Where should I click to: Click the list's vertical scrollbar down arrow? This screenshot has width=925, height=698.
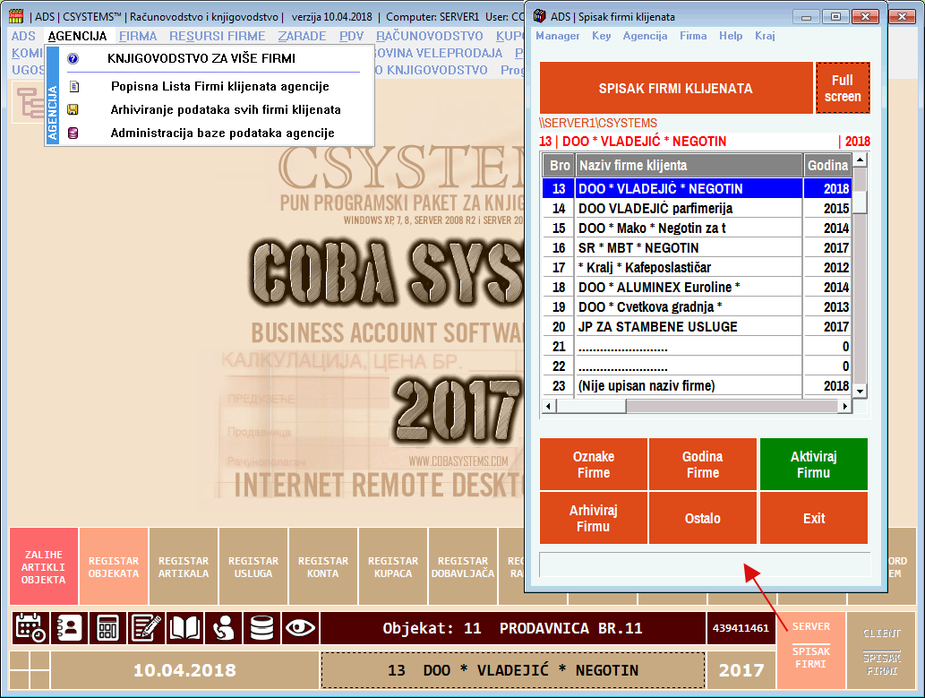(x=861, y=391)
